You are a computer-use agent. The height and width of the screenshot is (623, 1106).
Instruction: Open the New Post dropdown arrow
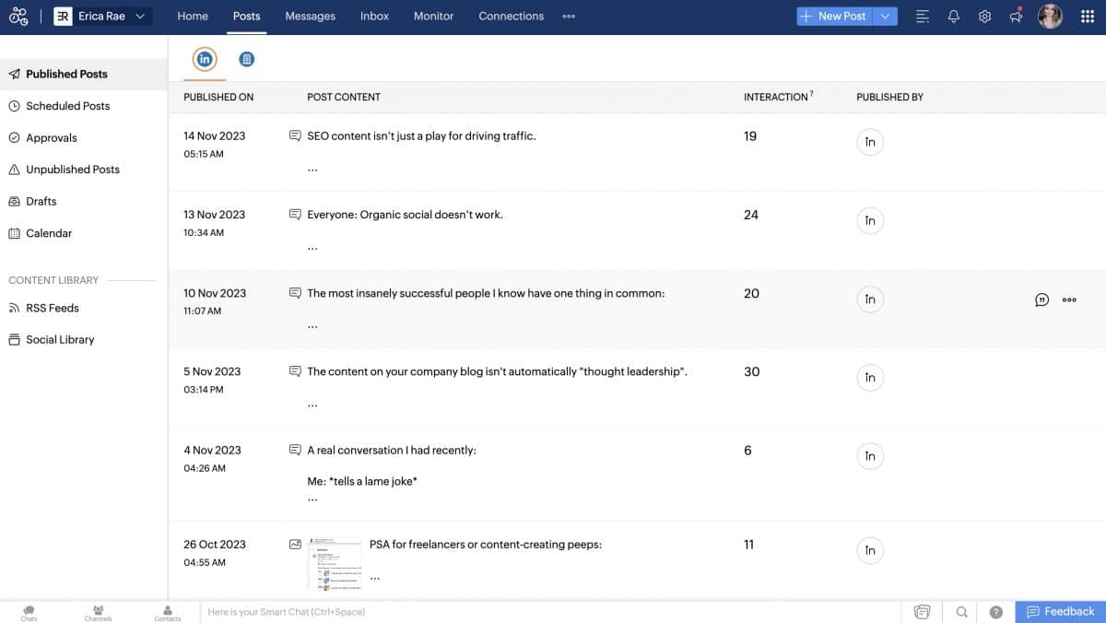[885, 17]
